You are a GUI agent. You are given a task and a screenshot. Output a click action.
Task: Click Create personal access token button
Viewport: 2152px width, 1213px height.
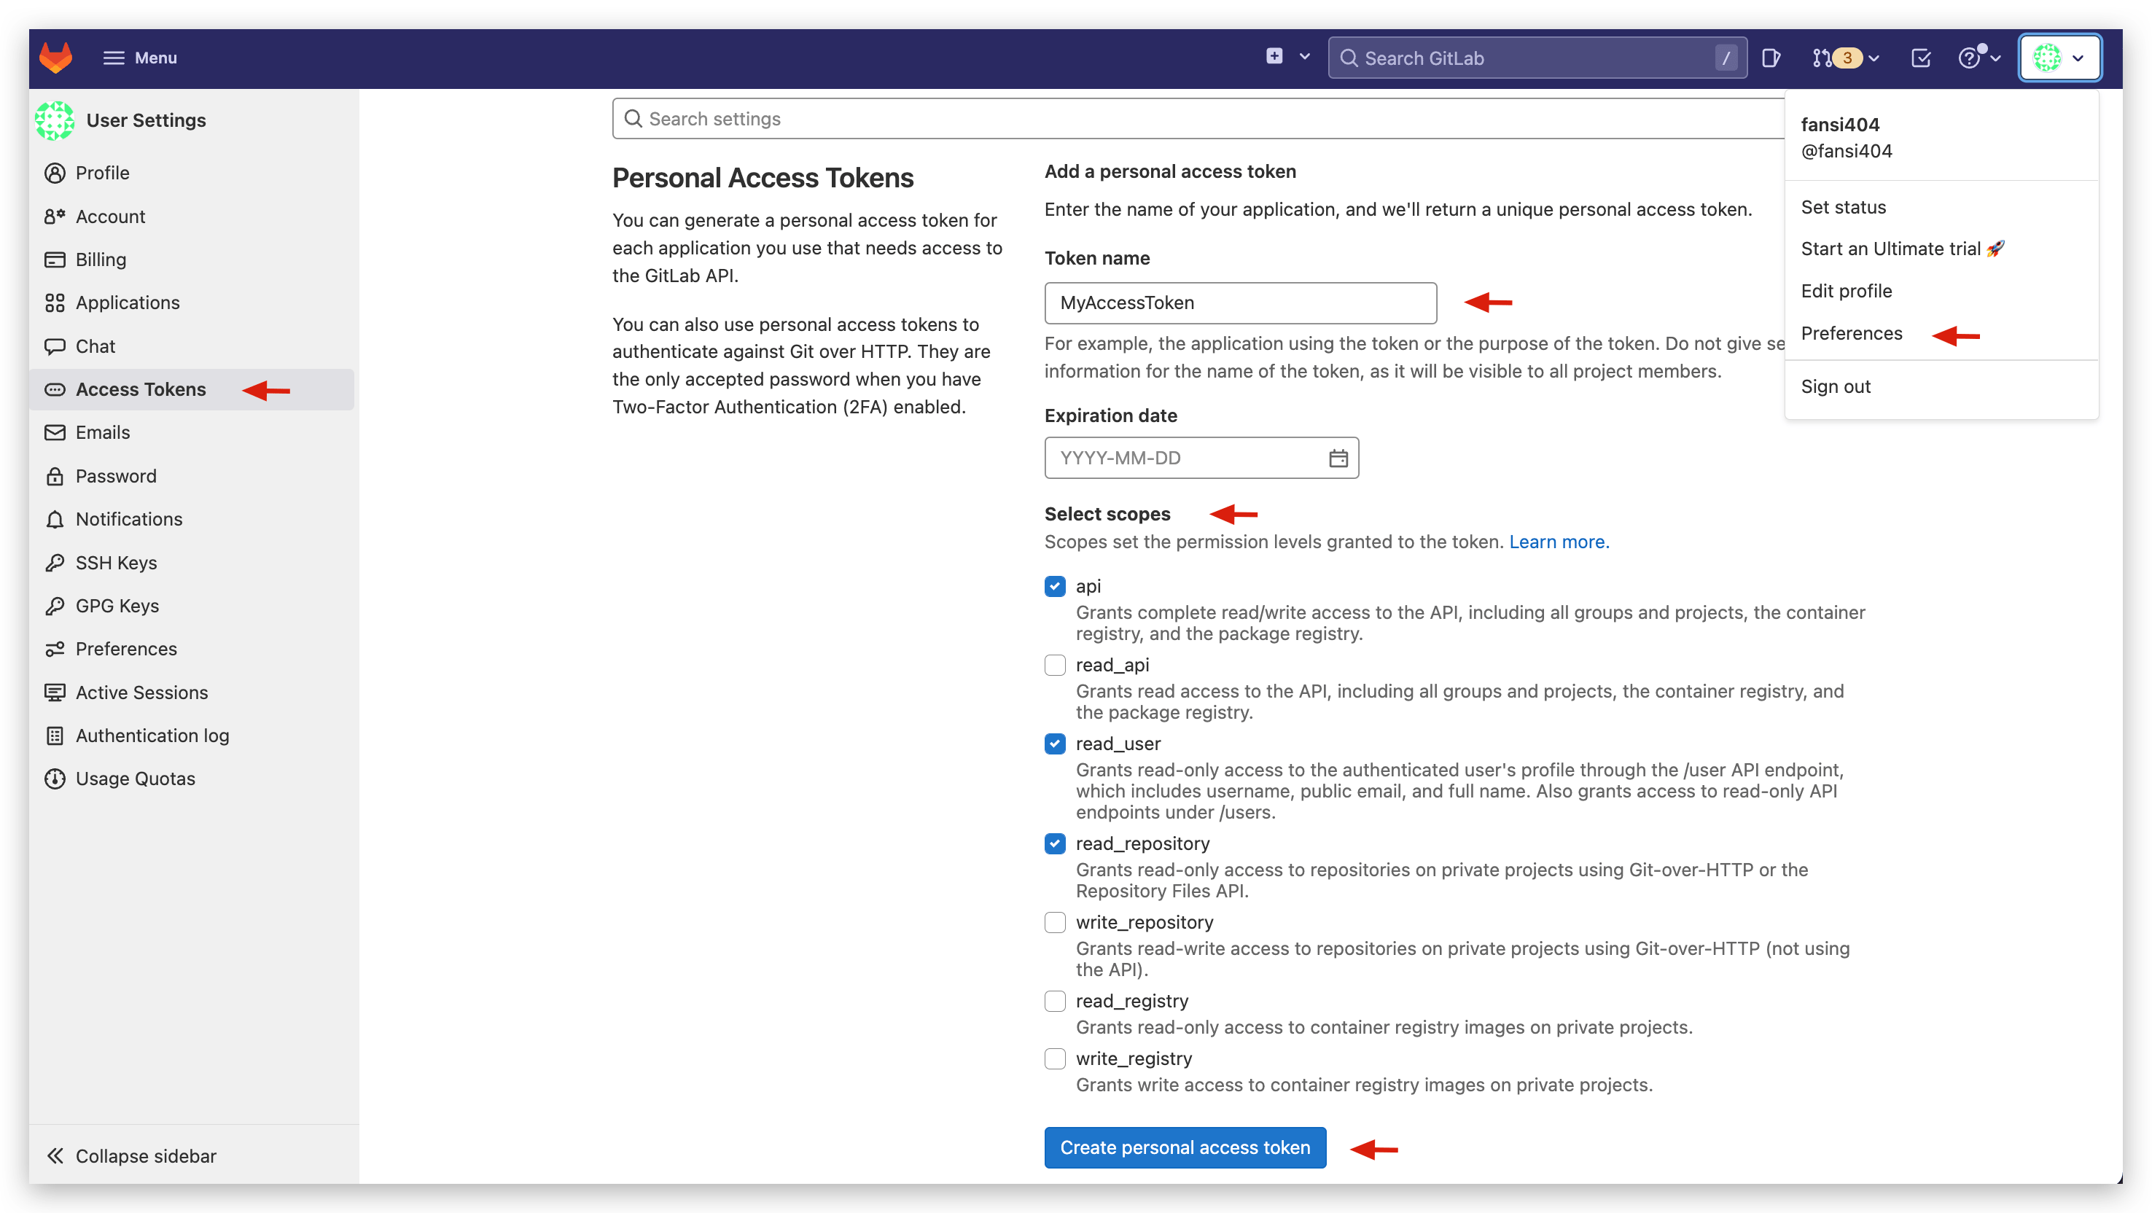point(1185,1148)
